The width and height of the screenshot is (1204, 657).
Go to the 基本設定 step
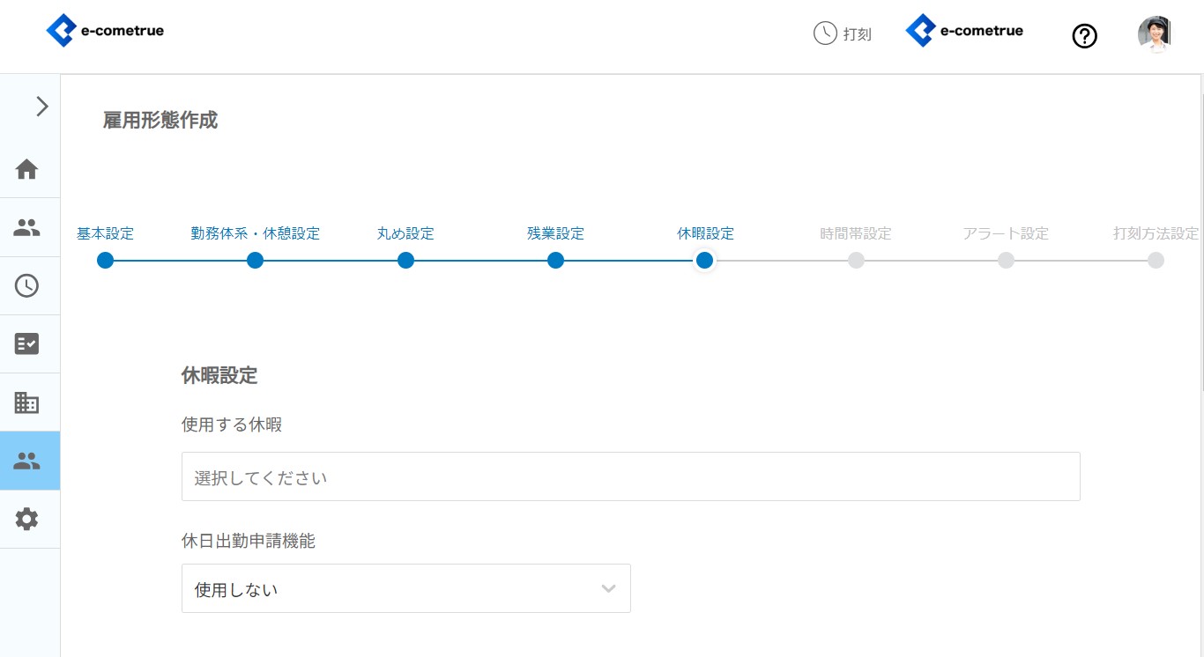(106, 261)
